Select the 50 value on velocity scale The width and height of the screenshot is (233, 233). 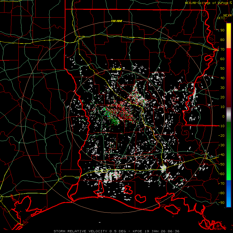point(222,69)
